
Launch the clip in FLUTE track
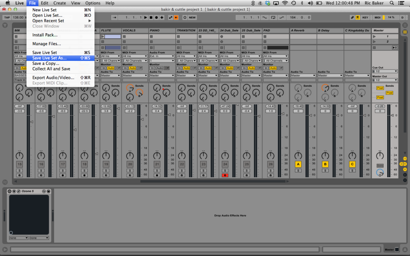coord(103,36)
